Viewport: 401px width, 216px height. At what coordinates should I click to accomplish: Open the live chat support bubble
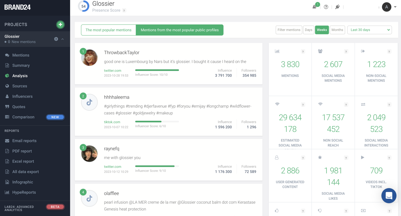click(389, 196)
